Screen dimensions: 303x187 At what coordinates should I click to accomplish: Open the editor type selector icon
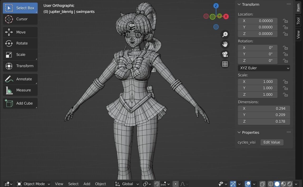pyautogui.click(x=8, y=184)
